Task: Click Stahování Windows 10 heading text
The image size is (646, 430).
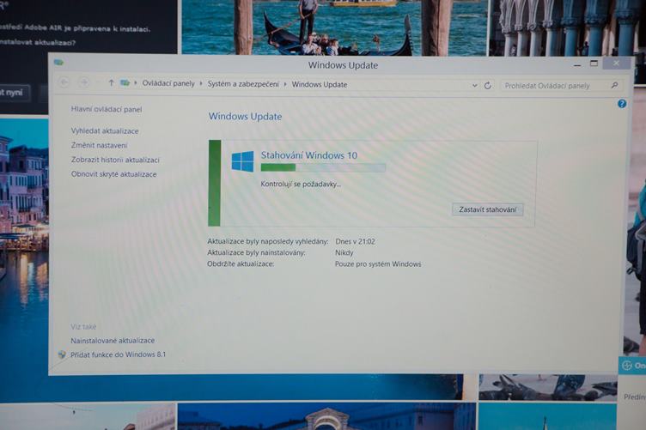Action: tap(309, 155)
